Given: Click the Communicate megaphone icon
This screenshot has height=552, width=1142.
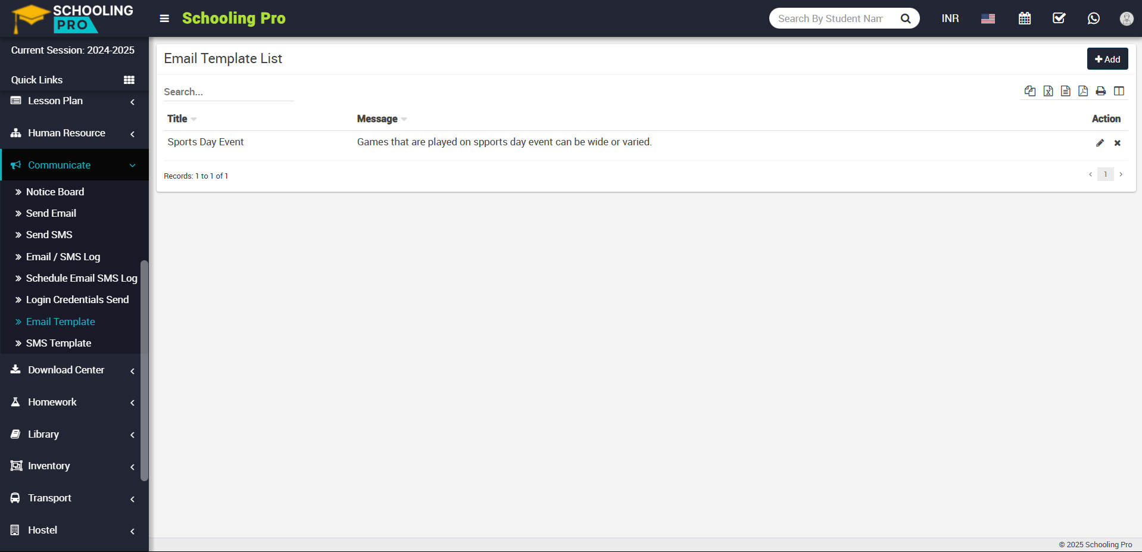Looking at the screenshot, I should 16,165.
